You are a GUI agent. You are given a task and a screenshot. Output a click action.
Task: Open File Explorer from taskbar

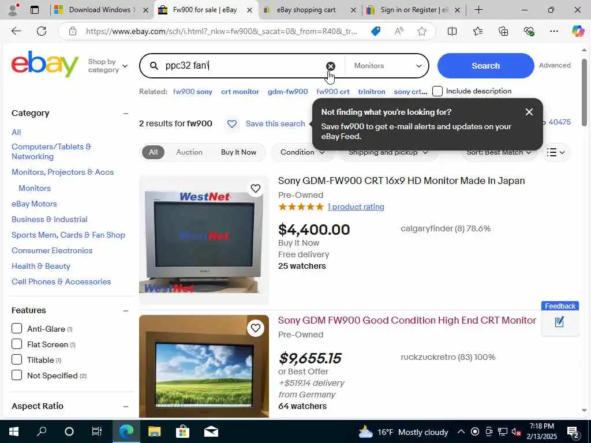coord(155,431)
